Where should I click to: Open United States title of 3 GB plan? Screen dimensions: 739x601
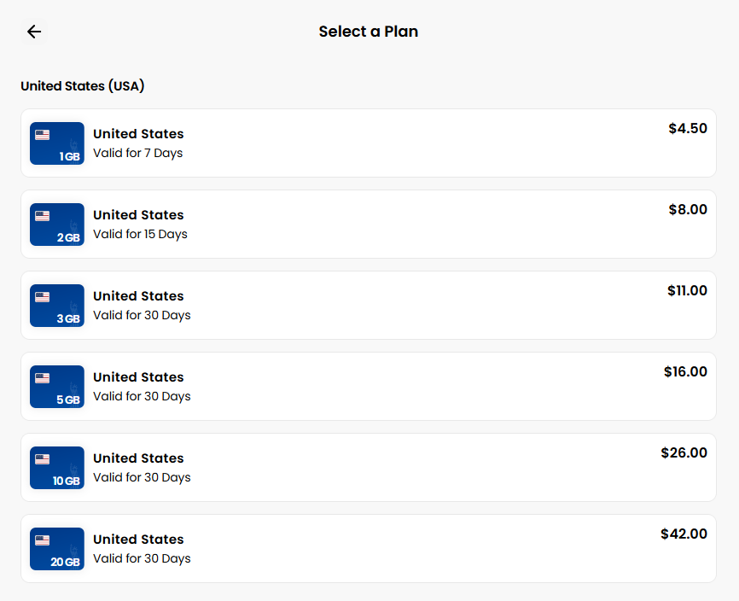coord(138,296)
